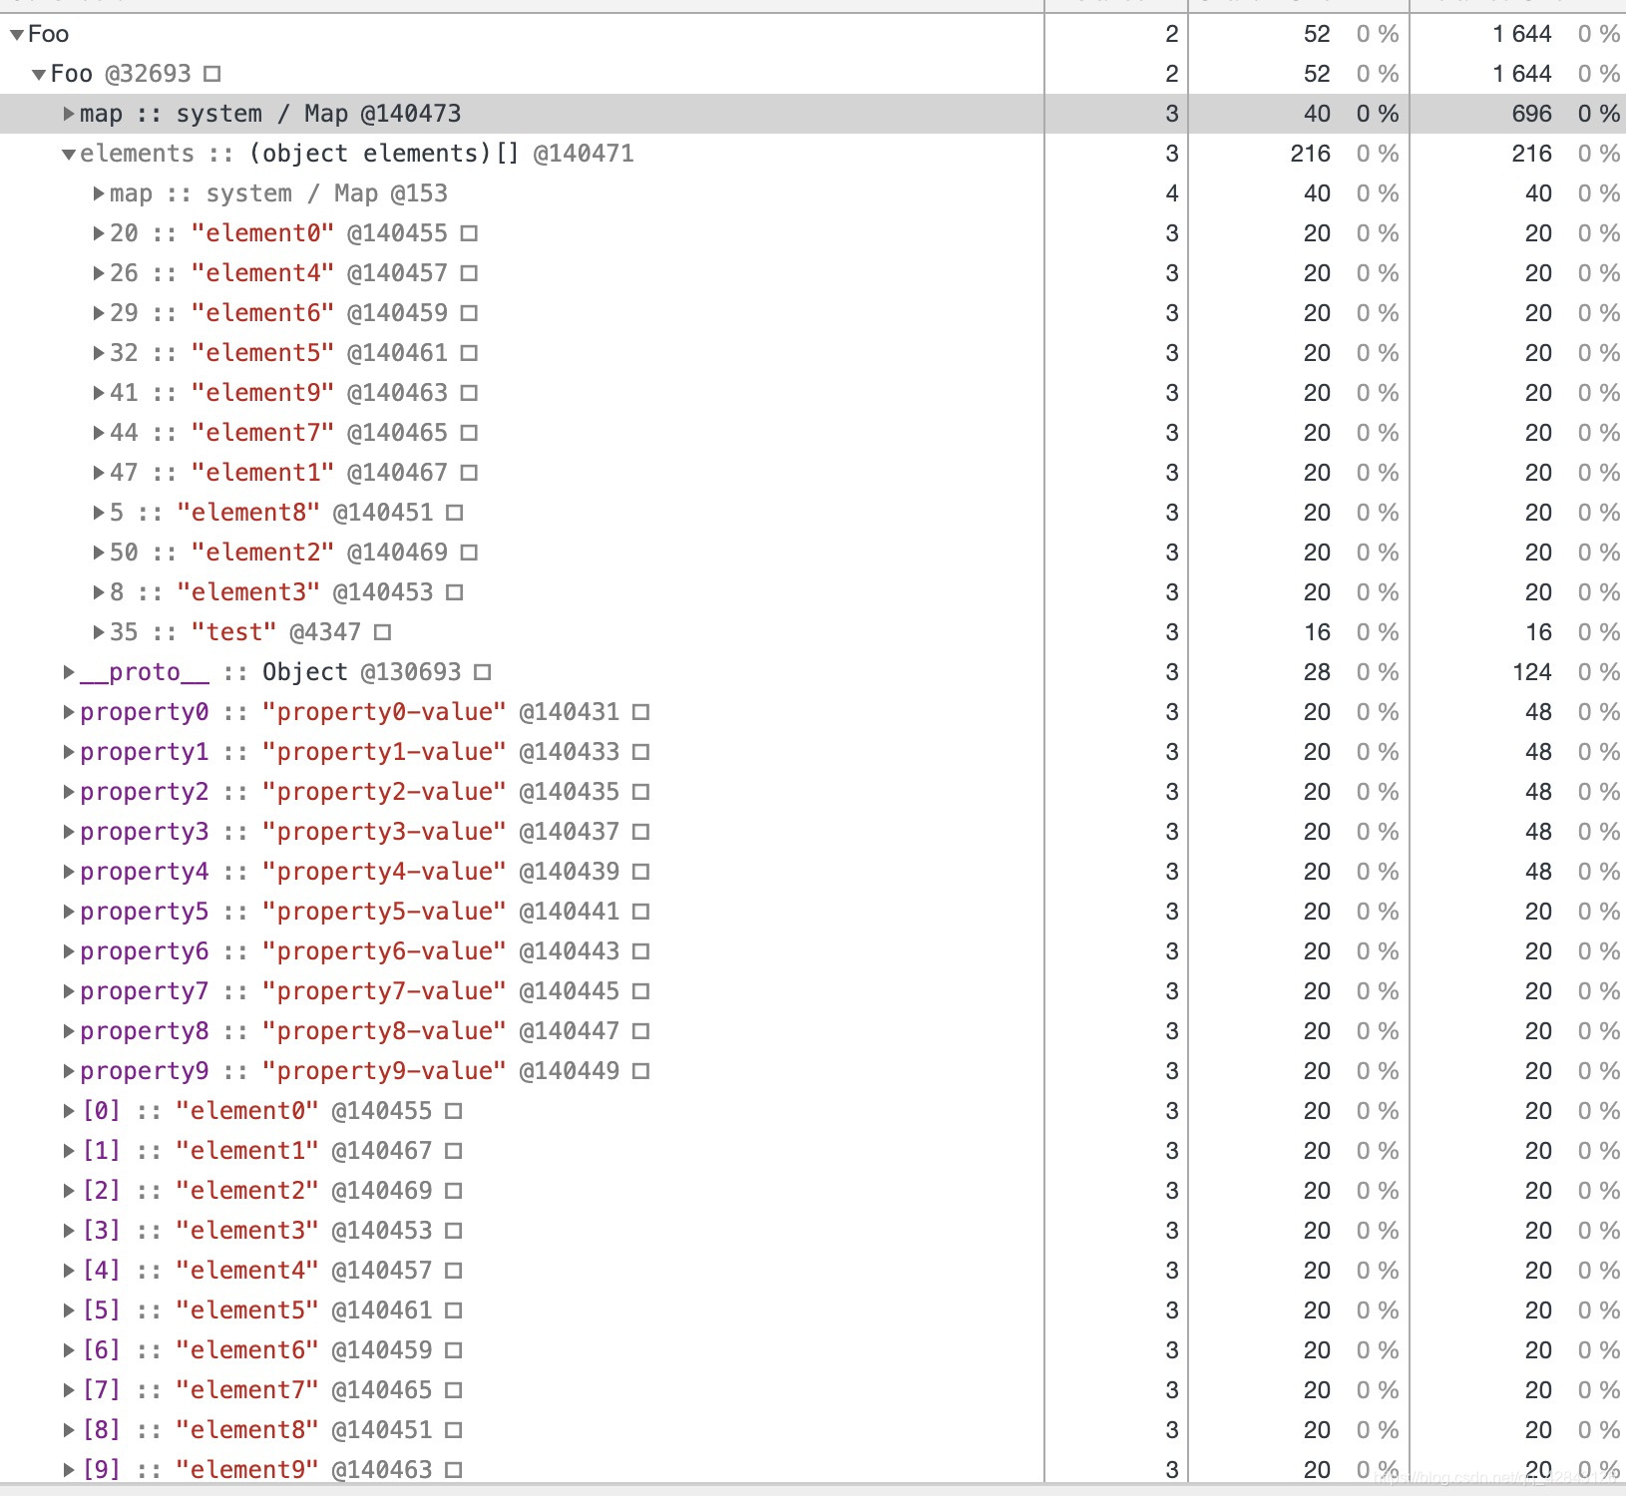The image size is (1626, 1496).
Task: Click the square icon after property7-value @140445
Action: [641, 991]
